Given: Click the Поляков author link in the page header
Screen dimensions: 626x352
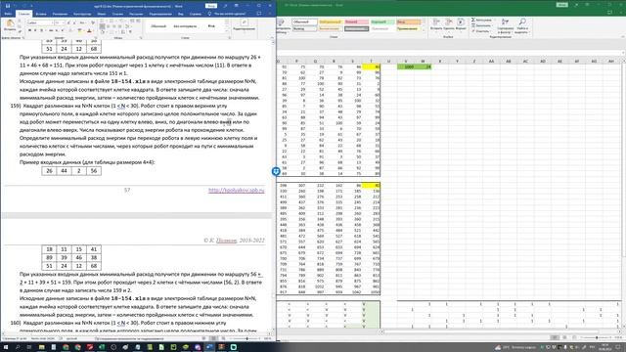Looking at the screenshot, I should (226, 241).
